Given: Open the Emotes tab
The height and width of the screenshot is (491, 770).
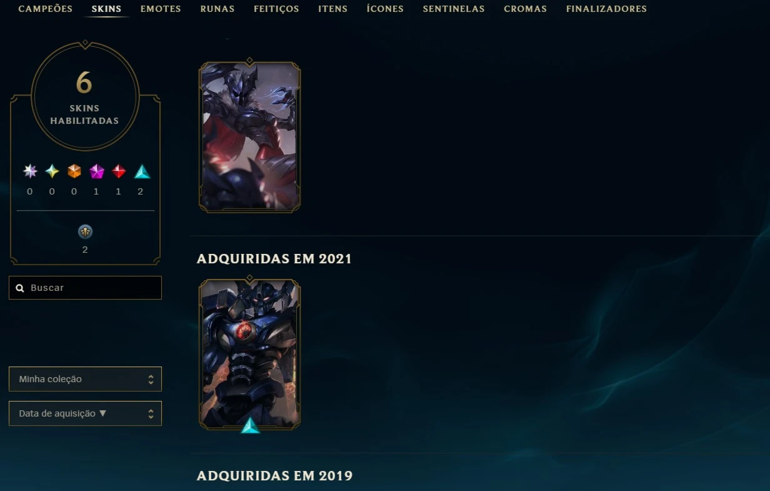Looking at the screenshot, I should [x=161, y=9].
